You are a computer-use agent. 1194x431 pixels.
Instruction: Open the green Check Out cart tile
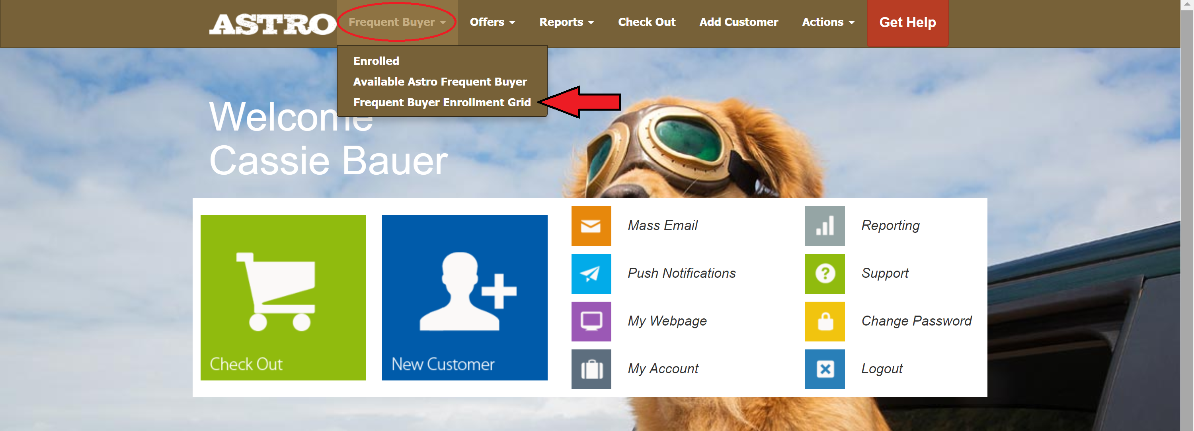[283, 298]
